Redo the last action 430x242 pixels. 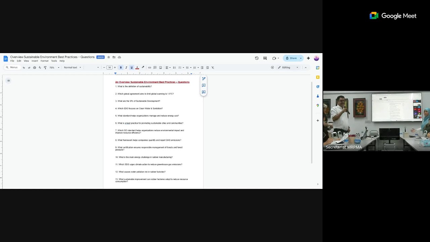pyautogui.click(x=29, y=68)
